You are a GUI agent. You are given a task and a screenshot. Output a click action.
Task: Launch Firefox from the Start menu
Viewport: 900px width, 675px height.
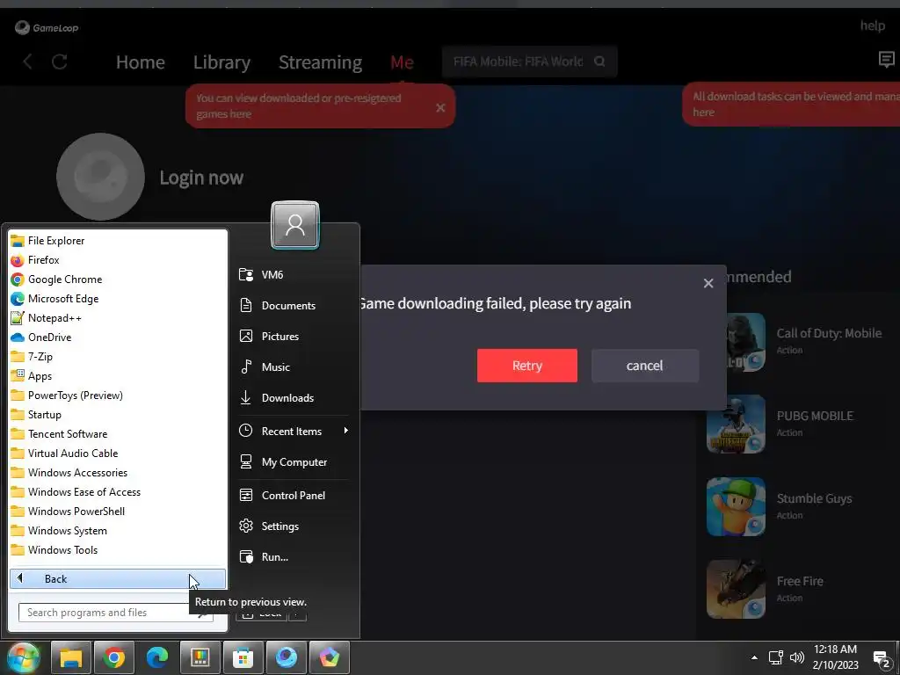(118, 260)
